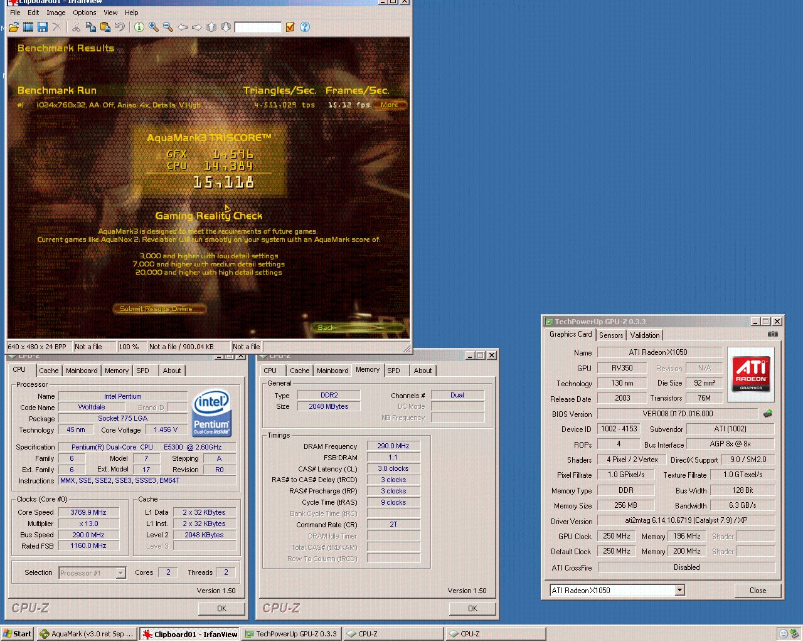Viewport: 803px width, 642px height.
Task: Click the GPU-Z screenshot camera icon
Action: (x=772, y=334)
